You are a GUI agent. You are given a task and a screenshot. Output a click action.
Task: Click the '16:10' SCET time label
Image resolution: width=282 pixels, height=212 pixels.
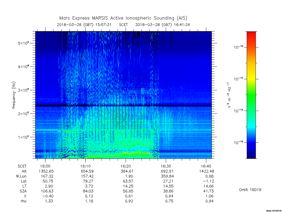point(85,166)
